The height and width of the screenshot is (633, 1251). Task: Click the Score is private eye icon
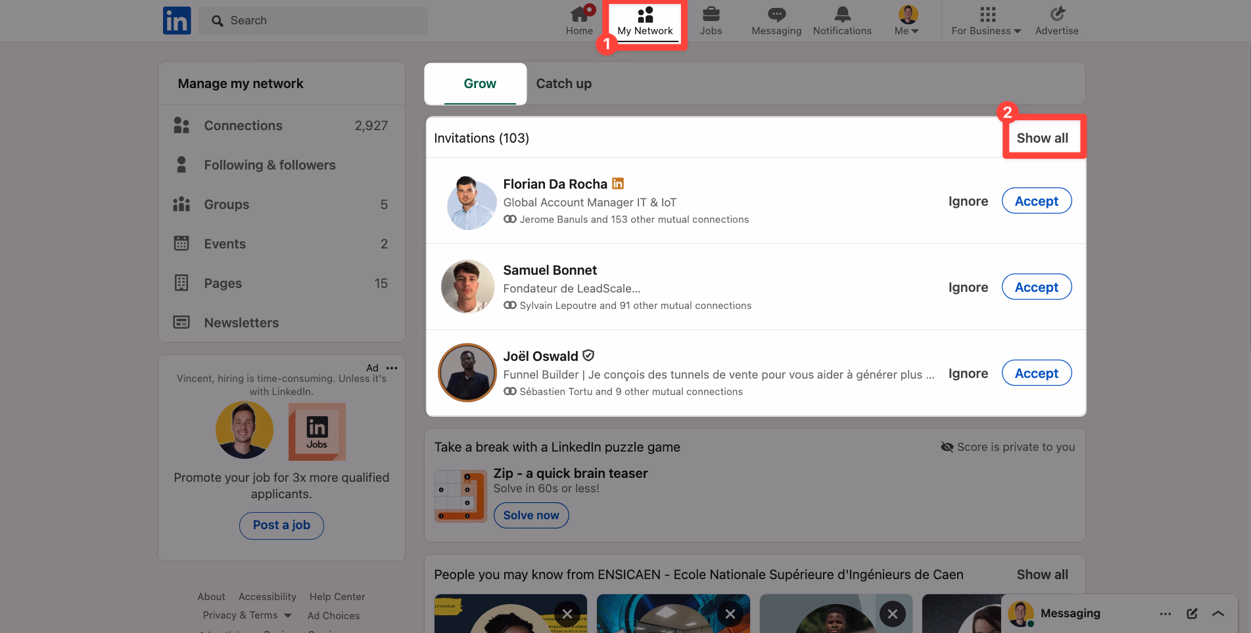947,447
